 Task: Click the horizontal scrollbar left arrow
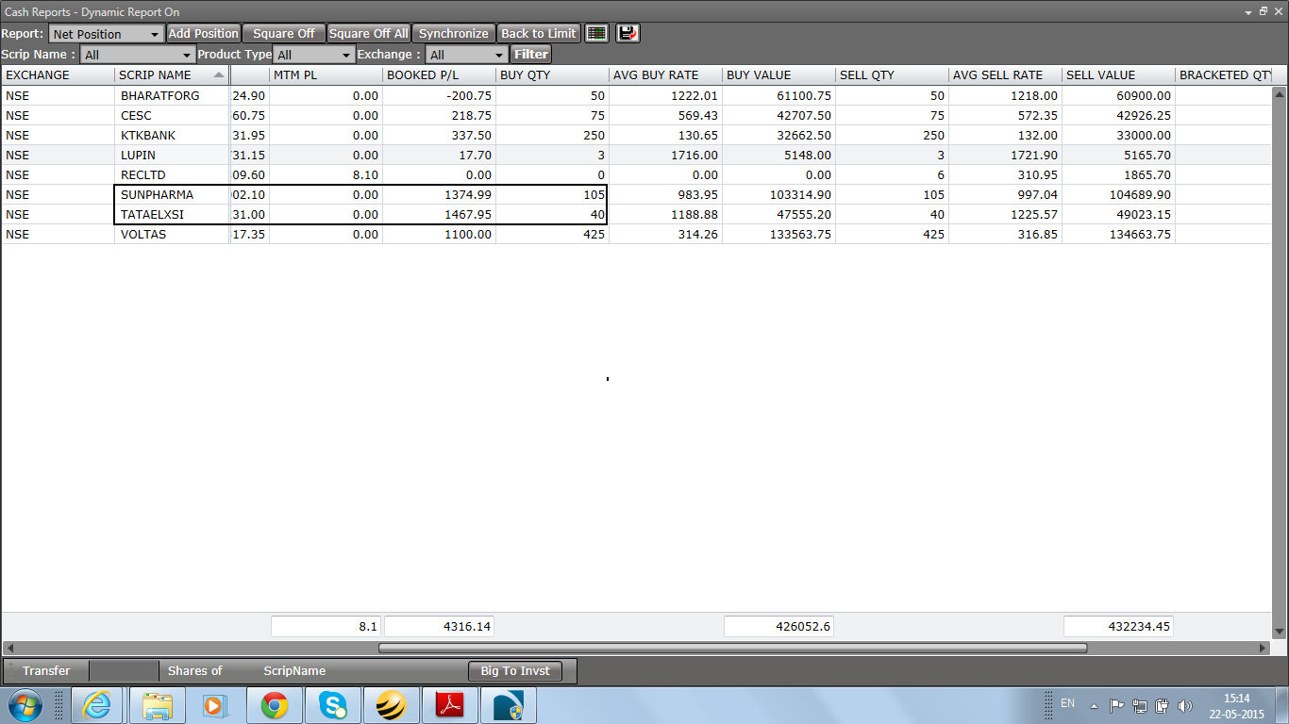(9, 648)
